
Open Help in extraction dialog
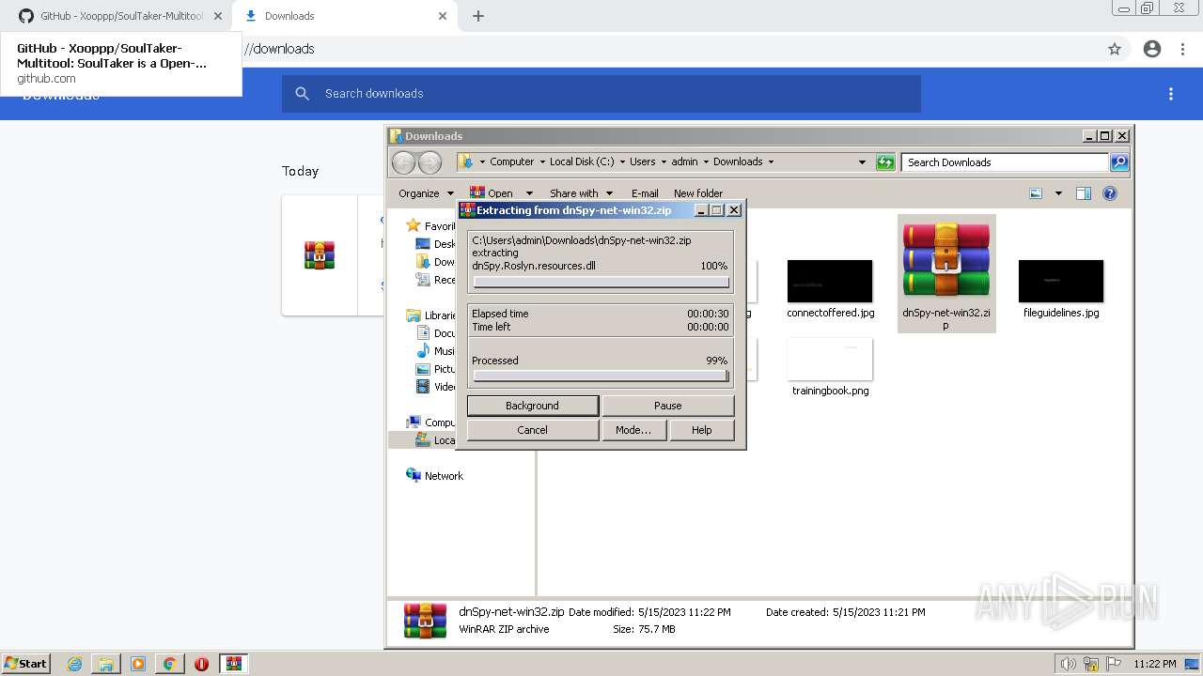[701, 430]
